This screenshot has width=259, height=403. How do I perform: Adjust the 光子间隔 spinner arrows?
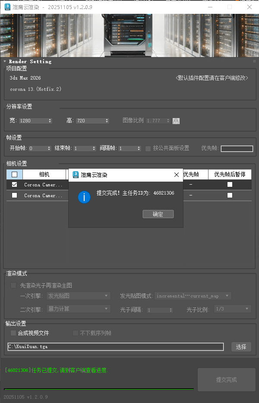[171, 310]
